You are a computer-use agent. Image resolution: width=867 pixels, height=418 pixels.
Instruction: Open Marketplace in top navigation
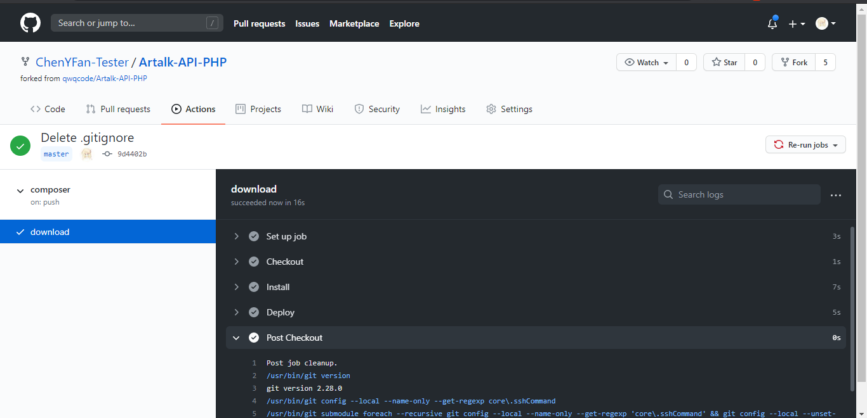(354, 23)
